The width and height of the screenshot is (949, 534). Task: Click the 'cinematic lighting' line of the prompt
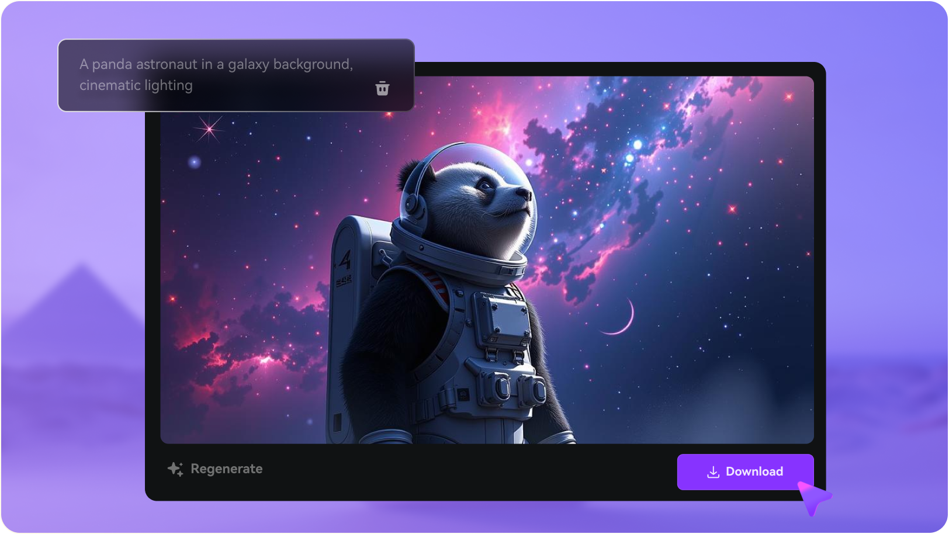135,85
